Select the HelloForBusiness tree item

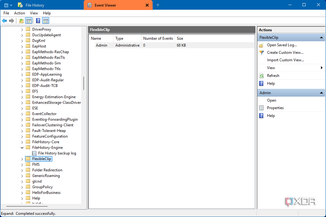pyautogui.click(x=46, y=193)
